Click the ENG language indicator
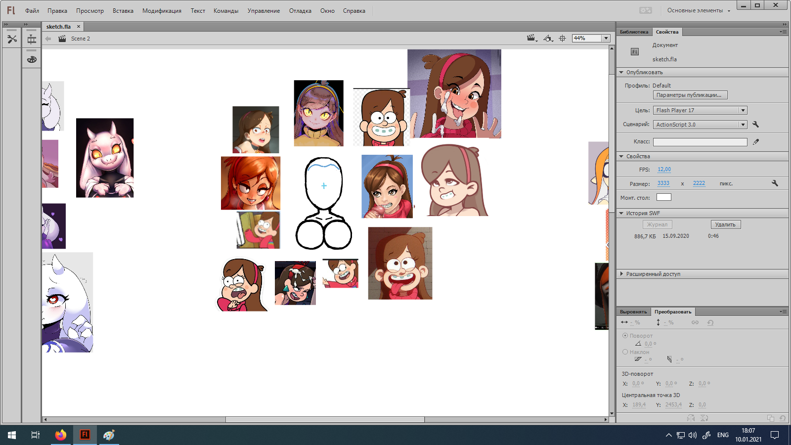 pyautogui.click(x=723, y=435)
